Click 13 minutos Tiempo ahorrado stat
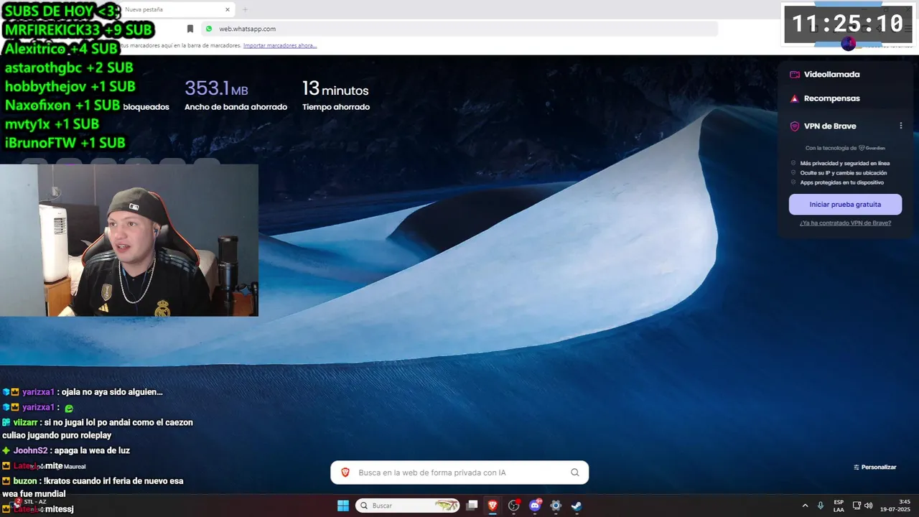The width and height of the screenshot is (919, 517). point(336,96)
